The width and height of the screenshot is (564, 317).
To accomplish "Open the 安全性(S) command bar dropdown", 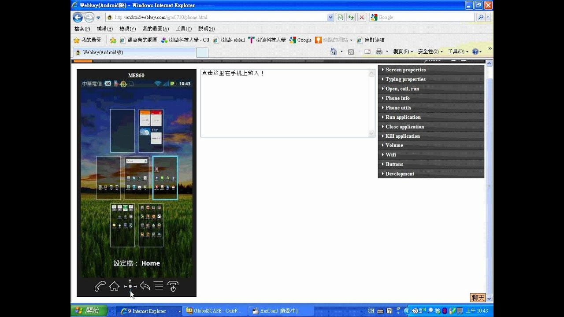I will click(430, 52).
